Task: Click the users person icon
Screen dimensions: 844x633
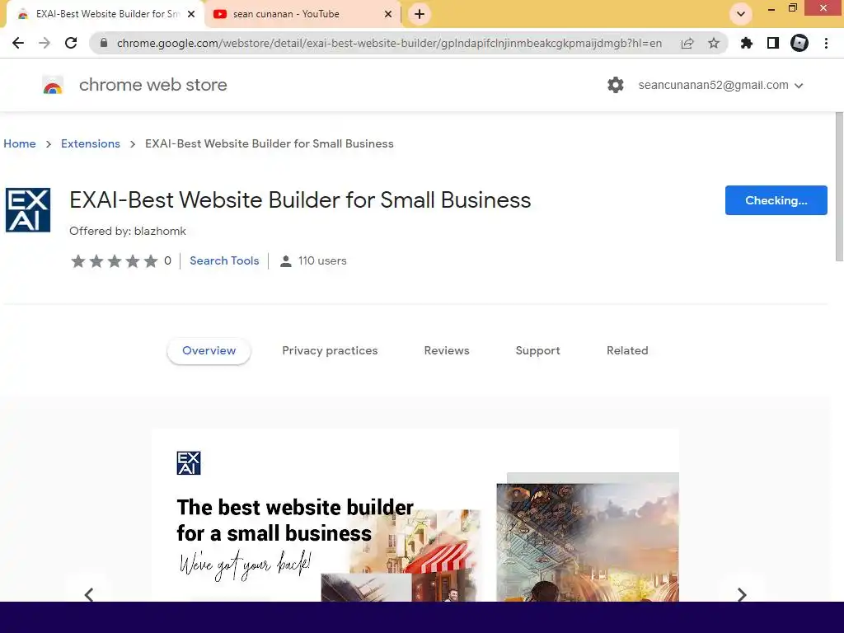Action: (286, 261)
